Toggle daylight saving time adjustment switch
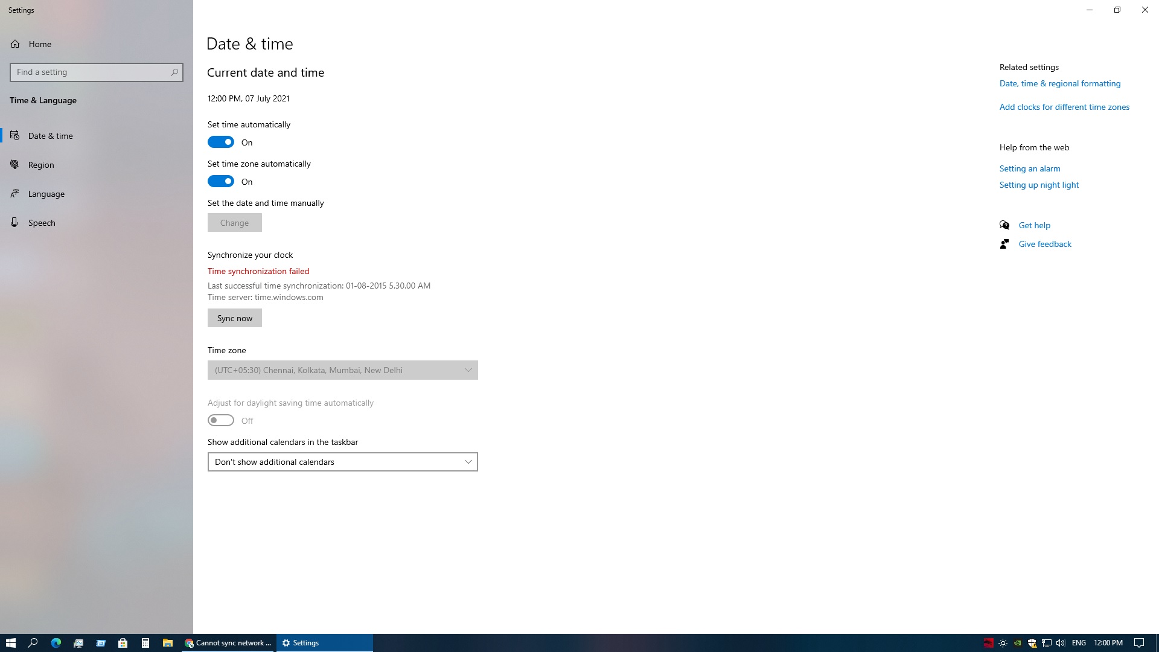1159x652 pixels. (x=221, y=420)
